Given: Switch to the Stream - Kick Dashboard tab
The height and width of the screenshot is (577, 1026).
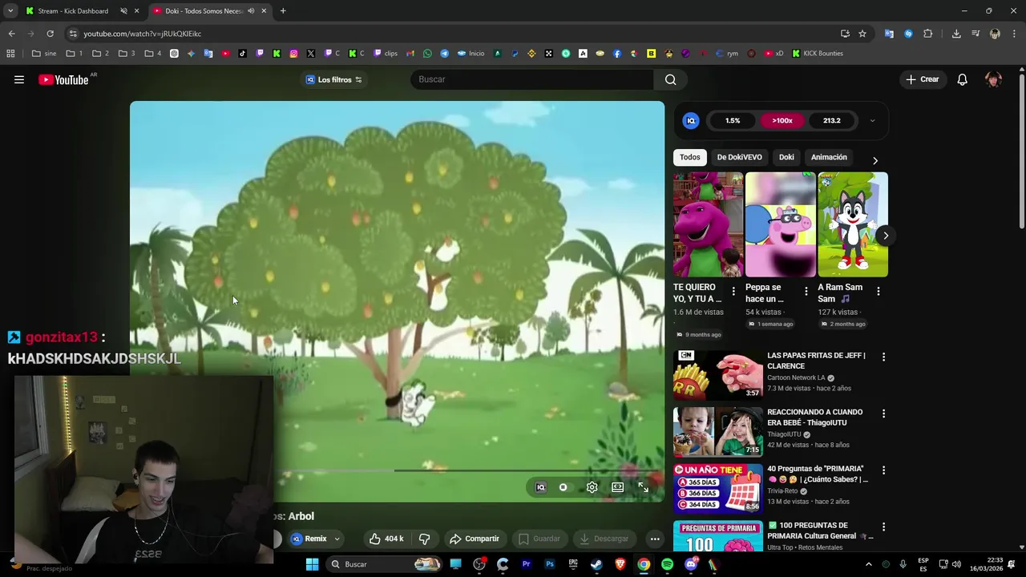Looking at the screenshot, I should tap(72, 11).
